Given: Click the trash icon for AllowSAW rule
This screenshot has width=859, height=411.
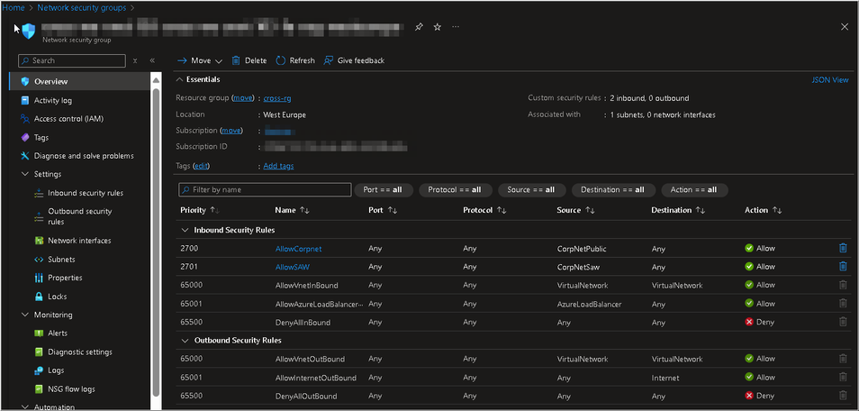Looking at the screenshot, I should click(x=843, y=267).
